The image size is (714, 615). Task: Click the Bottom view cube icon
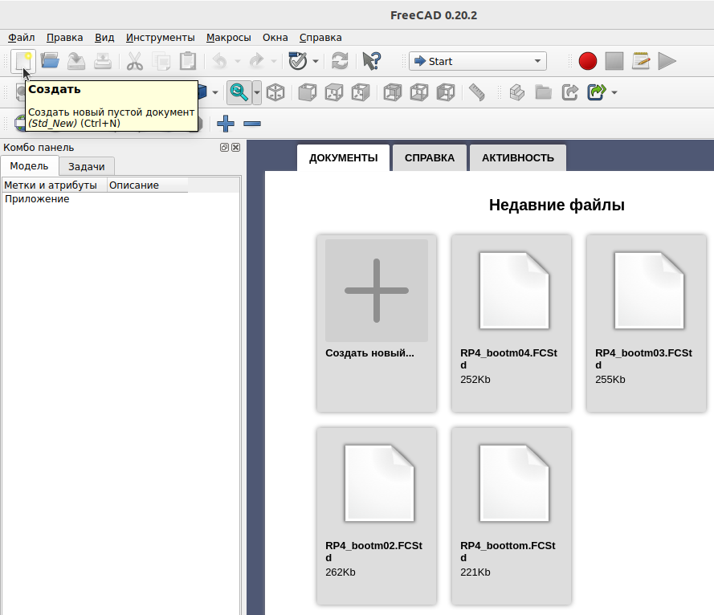[x=419, y=92]
